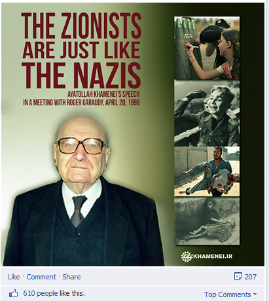The width and height of the screenshot is (269, 301).
Task: Click the man's dark tie in portrait
Action: tap(79, 211)
